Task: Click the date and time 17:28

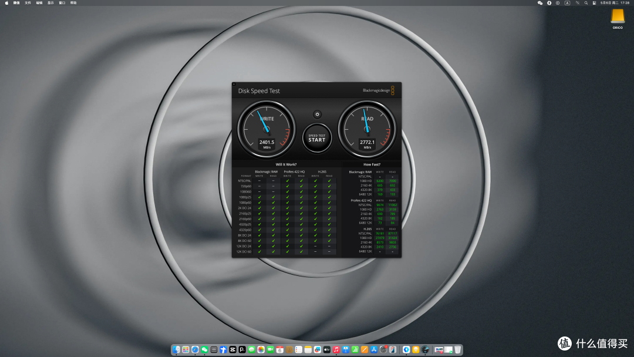Action: click(x=615, y=3)
